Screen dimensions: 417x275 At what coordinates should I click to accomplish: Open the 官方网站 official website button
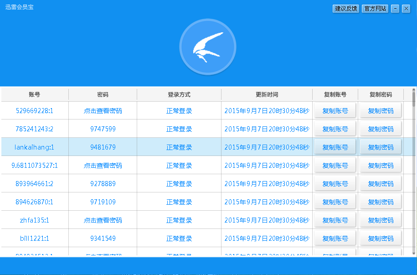pyautogui.click(x=375, y=8)
